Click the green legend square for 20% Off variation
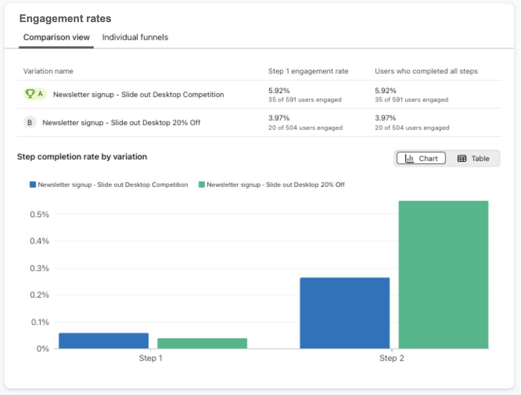 (x=203, y=184)
